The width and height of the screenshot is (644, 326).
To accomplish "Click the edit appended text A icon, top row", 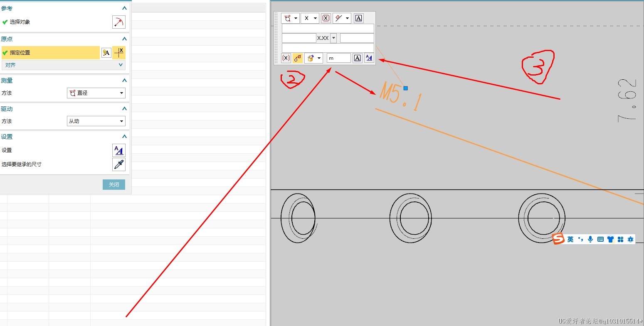I will (x=358, y=18).
